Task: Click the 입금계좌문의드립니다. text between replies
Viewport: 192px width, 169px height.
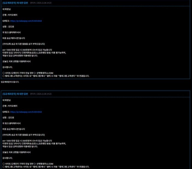Action: click(10, 82)
